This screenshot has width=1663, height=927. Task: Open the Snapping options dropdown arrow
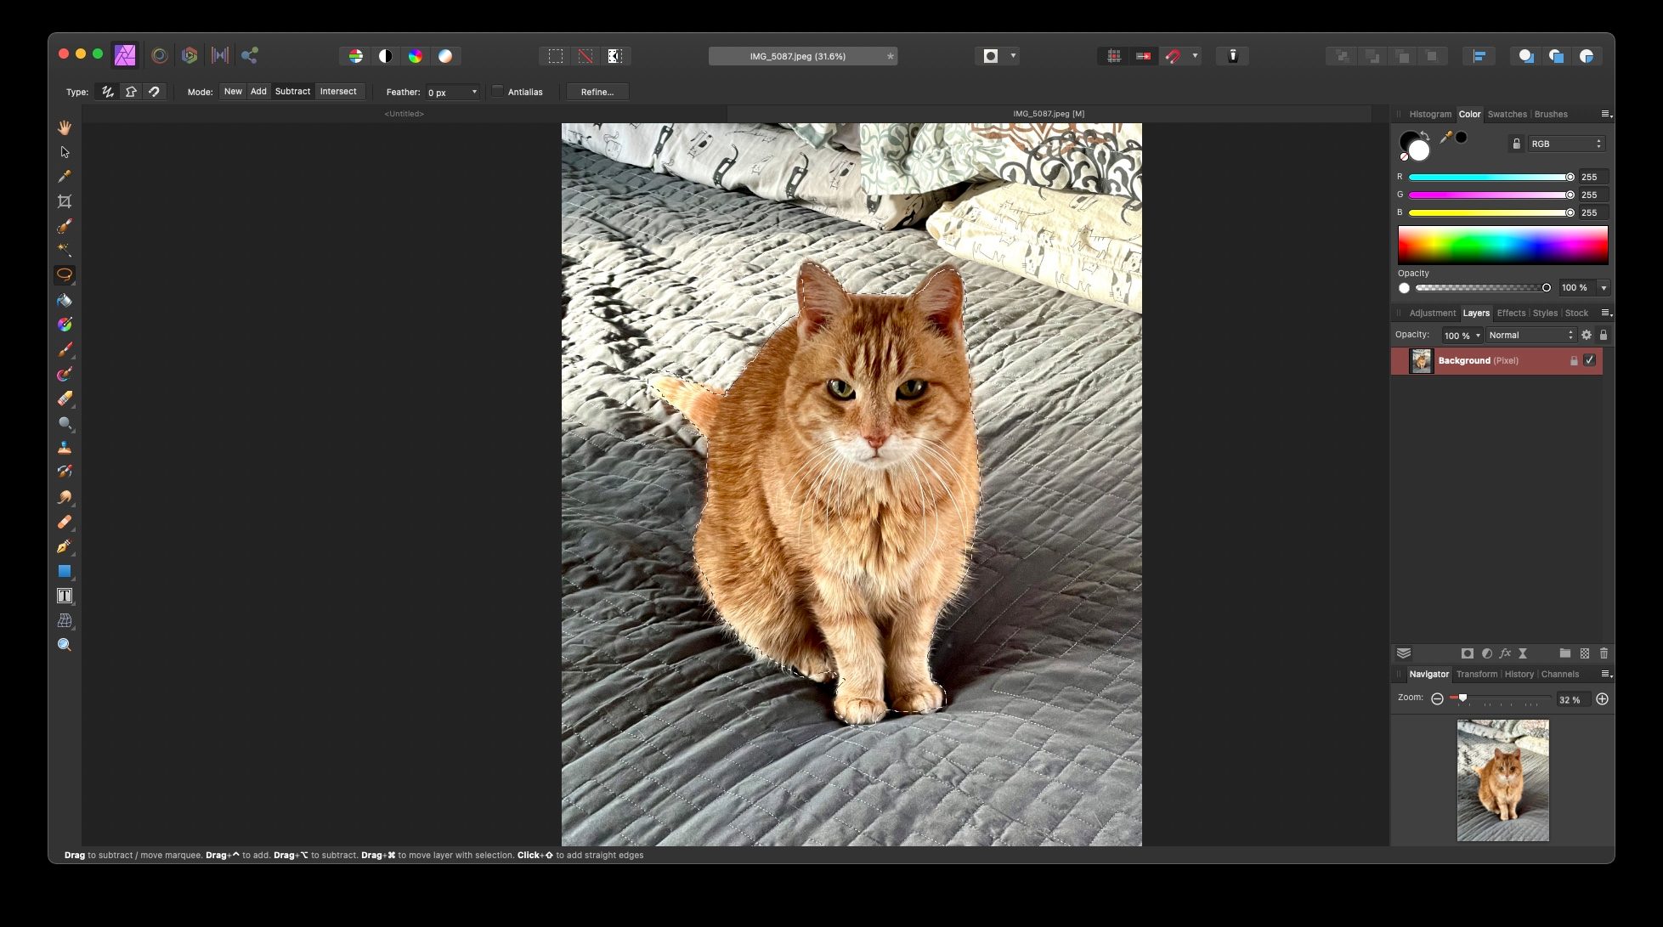1195,56
